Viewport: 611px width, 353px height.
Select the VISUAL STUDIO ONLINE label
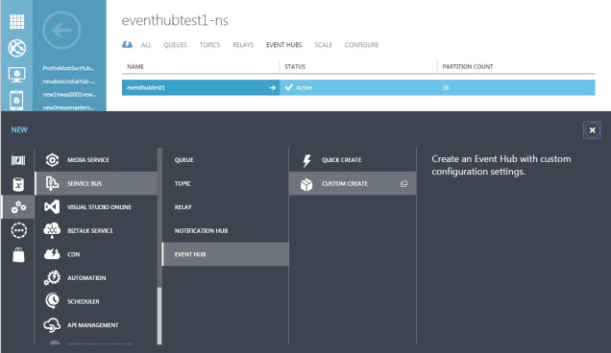(99, 207)
